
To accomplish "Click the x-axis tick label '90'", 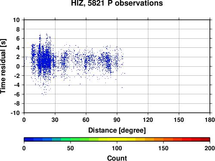I will [x=117, y=120].
